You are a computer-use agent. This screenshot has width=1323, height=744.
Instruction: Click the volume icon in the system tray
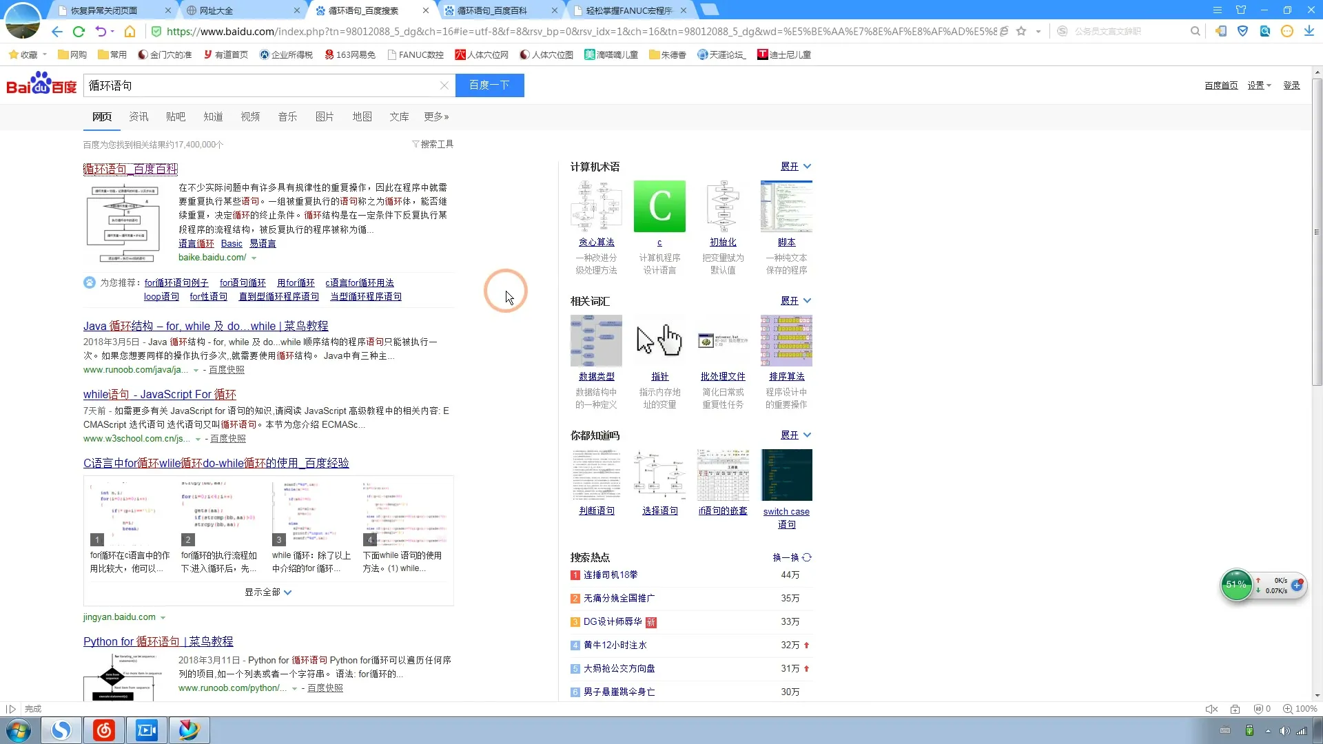pos(1284,732)
